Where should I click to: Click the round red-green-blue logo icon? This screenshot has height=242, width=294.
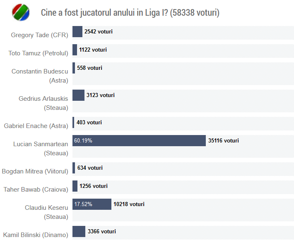[21, 12]
